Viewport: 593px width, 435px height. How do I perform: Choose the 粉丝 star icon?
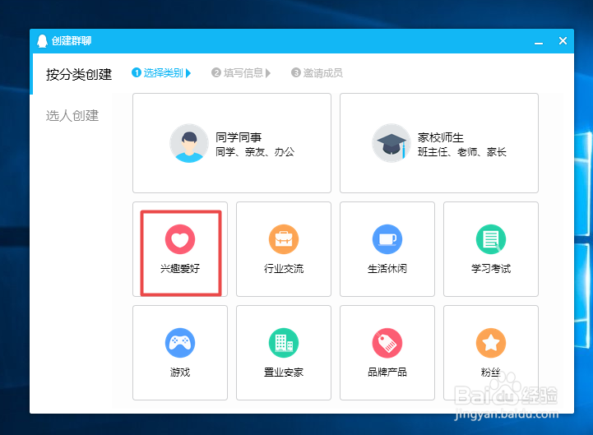[x=491, y=343]
